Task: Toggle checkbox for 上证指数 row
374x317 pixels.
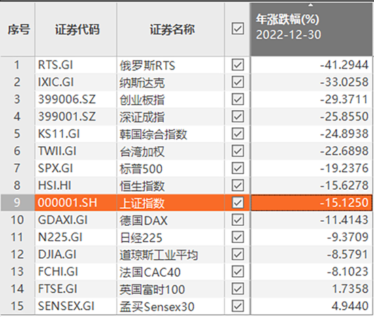Action: [237, 203]
